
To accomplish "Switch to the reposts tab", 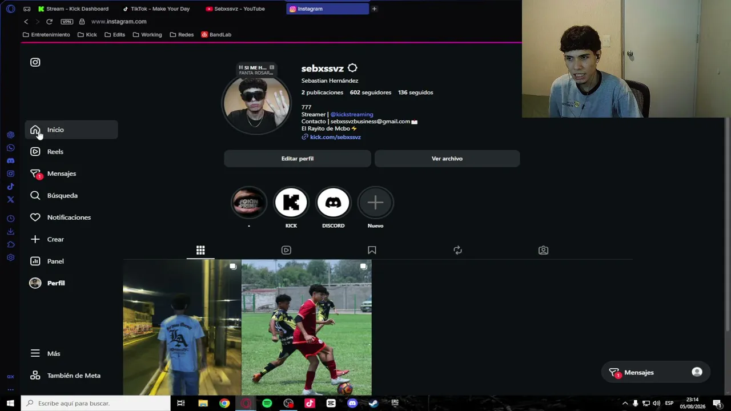I will click(457, 250).
